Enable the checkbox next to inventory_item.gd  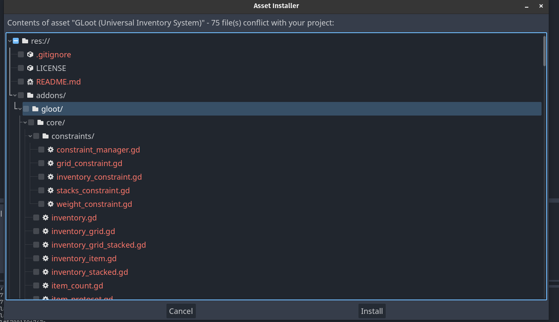(x=36, y=258)
